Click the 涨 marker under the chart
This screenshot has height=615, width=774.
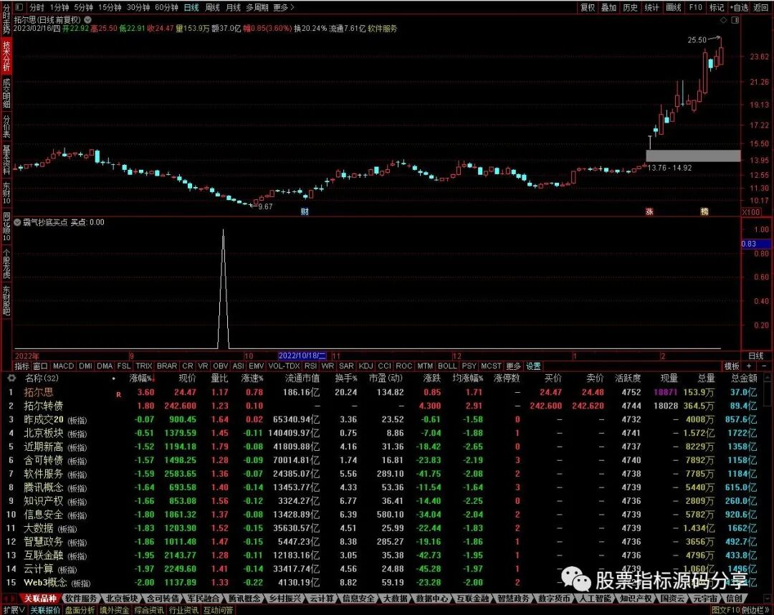(649, 211)
